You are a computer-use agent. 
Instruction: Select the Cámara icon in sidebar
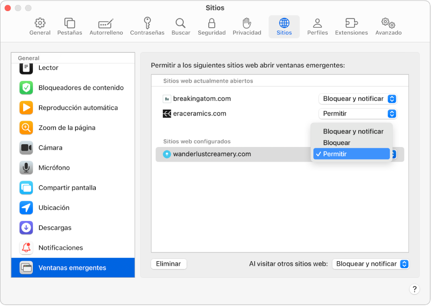[x=26, y=148]
